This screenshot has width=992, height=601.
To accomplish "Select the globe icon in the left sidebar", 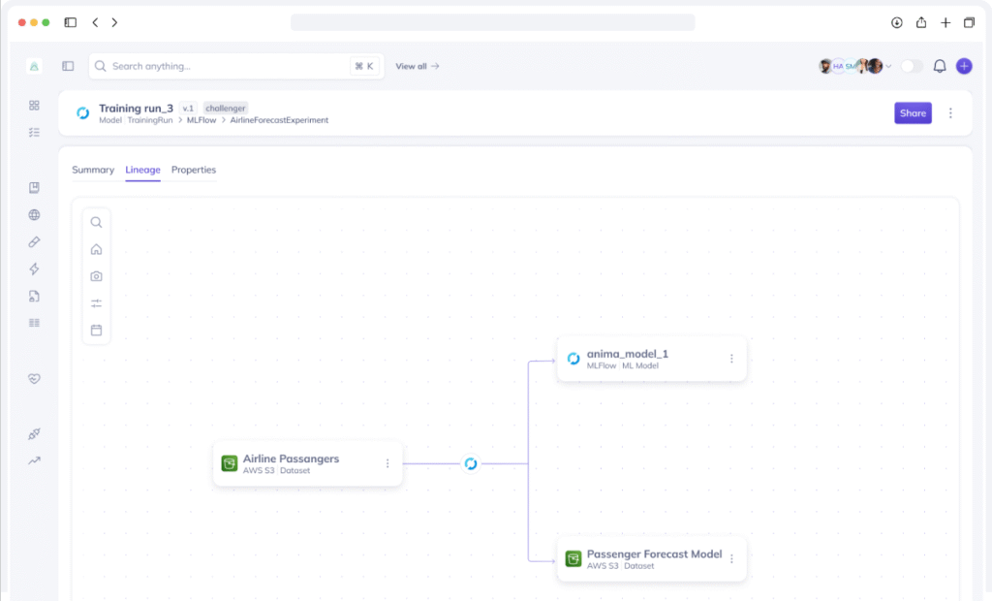I will [33, 214].
